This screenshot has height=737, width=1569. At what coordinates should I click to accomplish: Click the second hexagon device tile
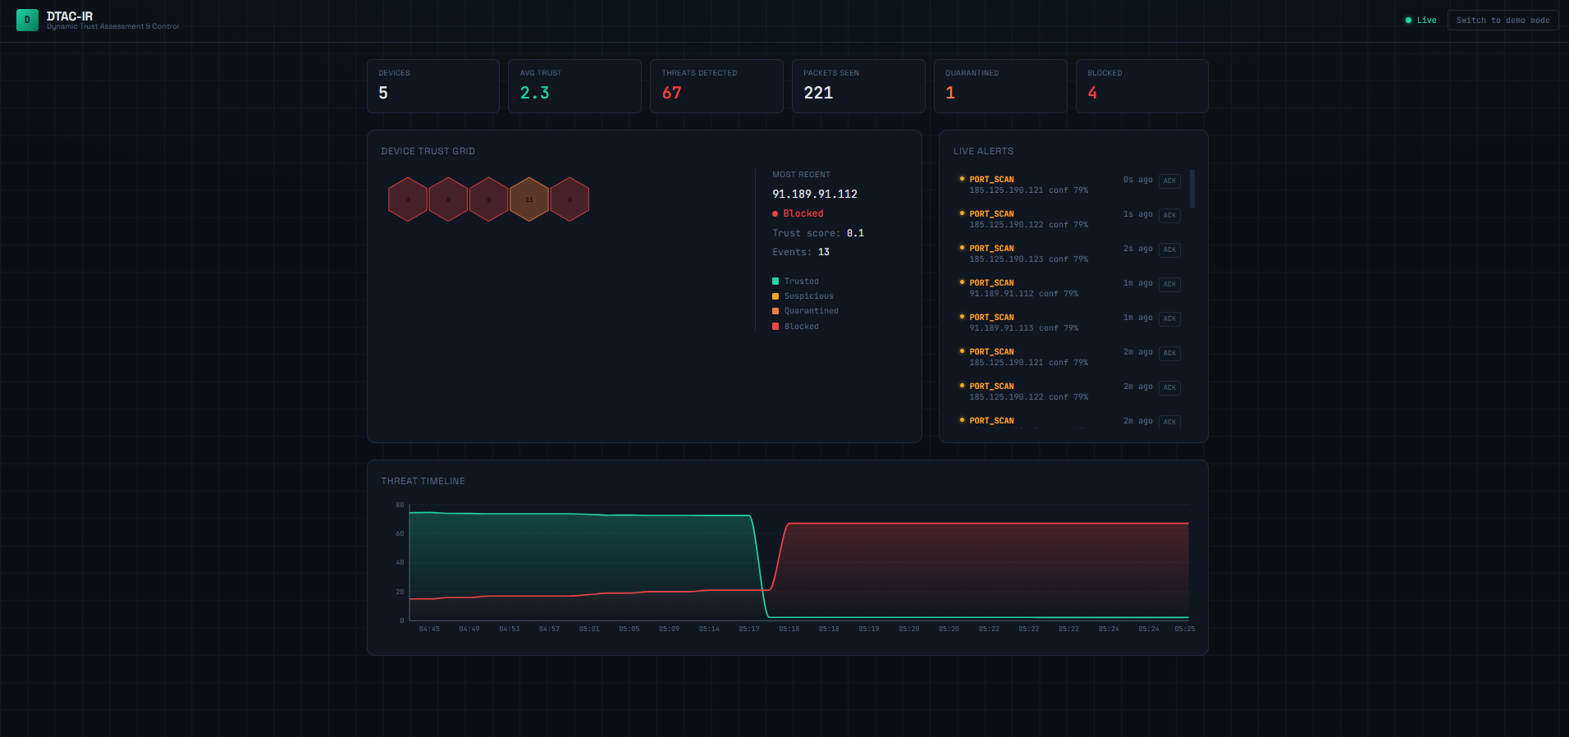click(448, 199)
